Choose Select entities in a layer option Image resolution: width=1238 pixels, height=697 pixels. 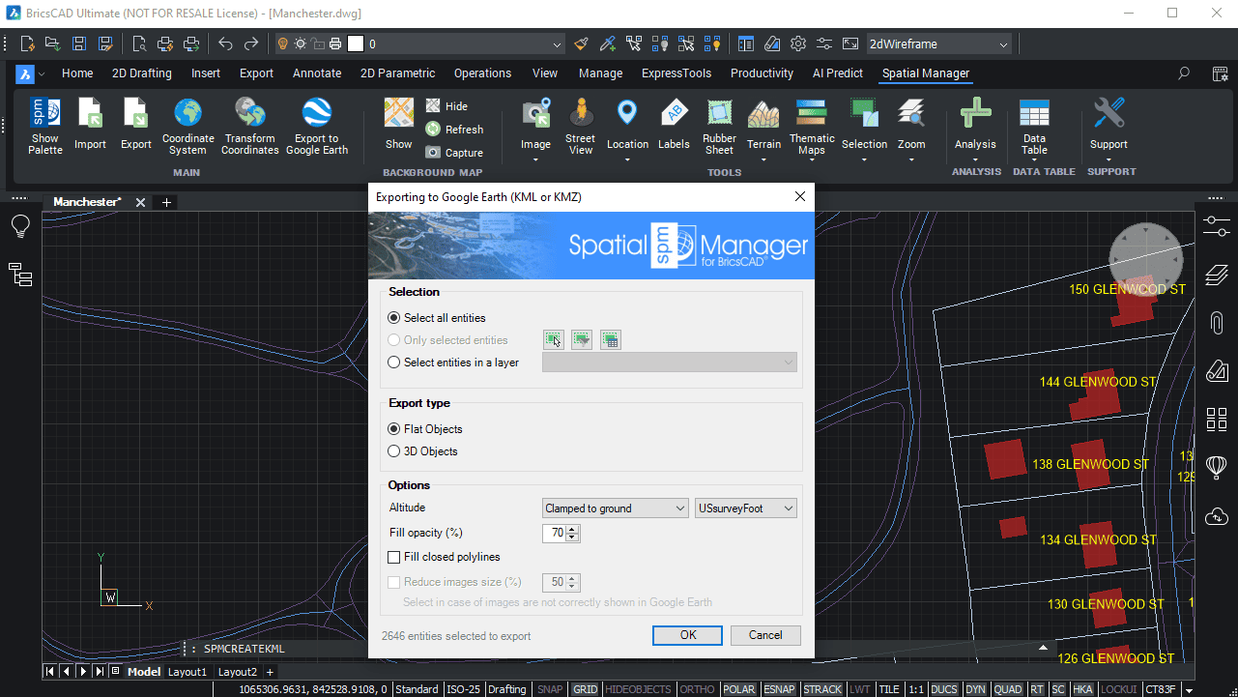point(453,363)
